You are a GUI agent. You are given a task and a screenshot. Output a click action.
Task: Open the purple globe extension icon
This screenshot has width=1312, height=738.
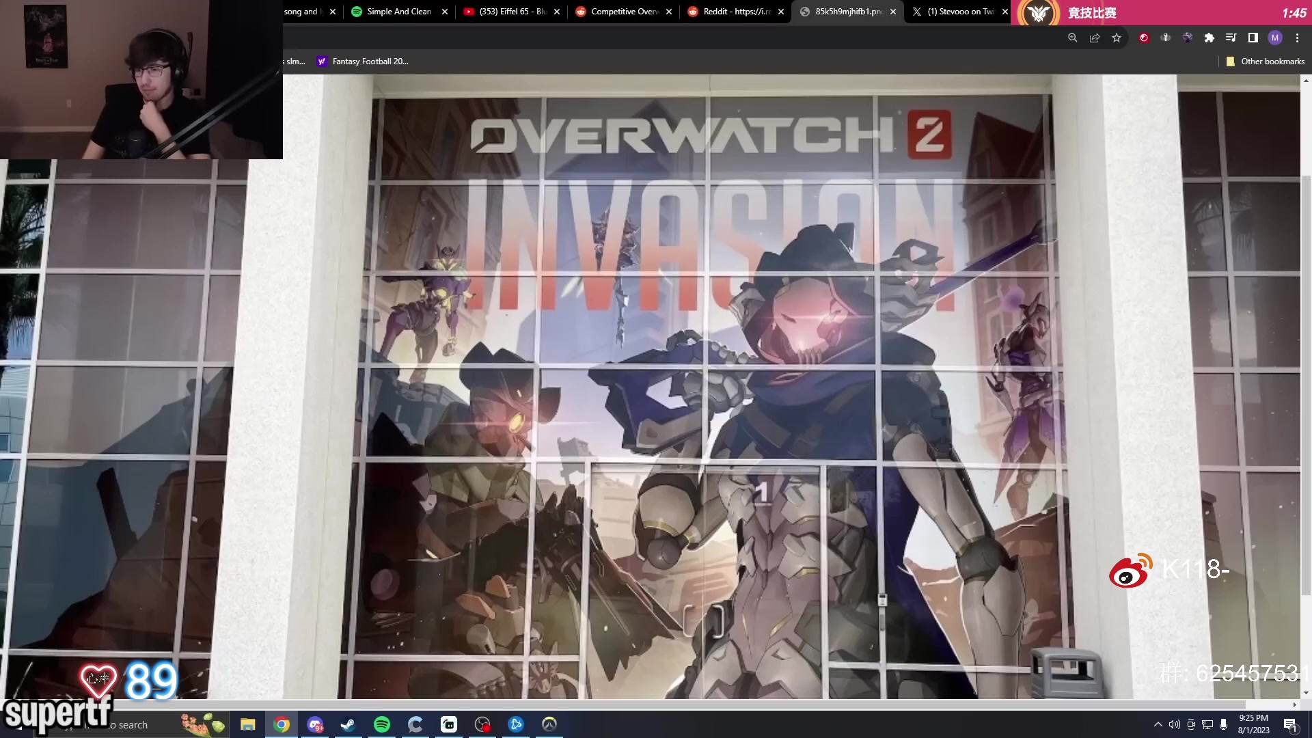point(1188,38)
